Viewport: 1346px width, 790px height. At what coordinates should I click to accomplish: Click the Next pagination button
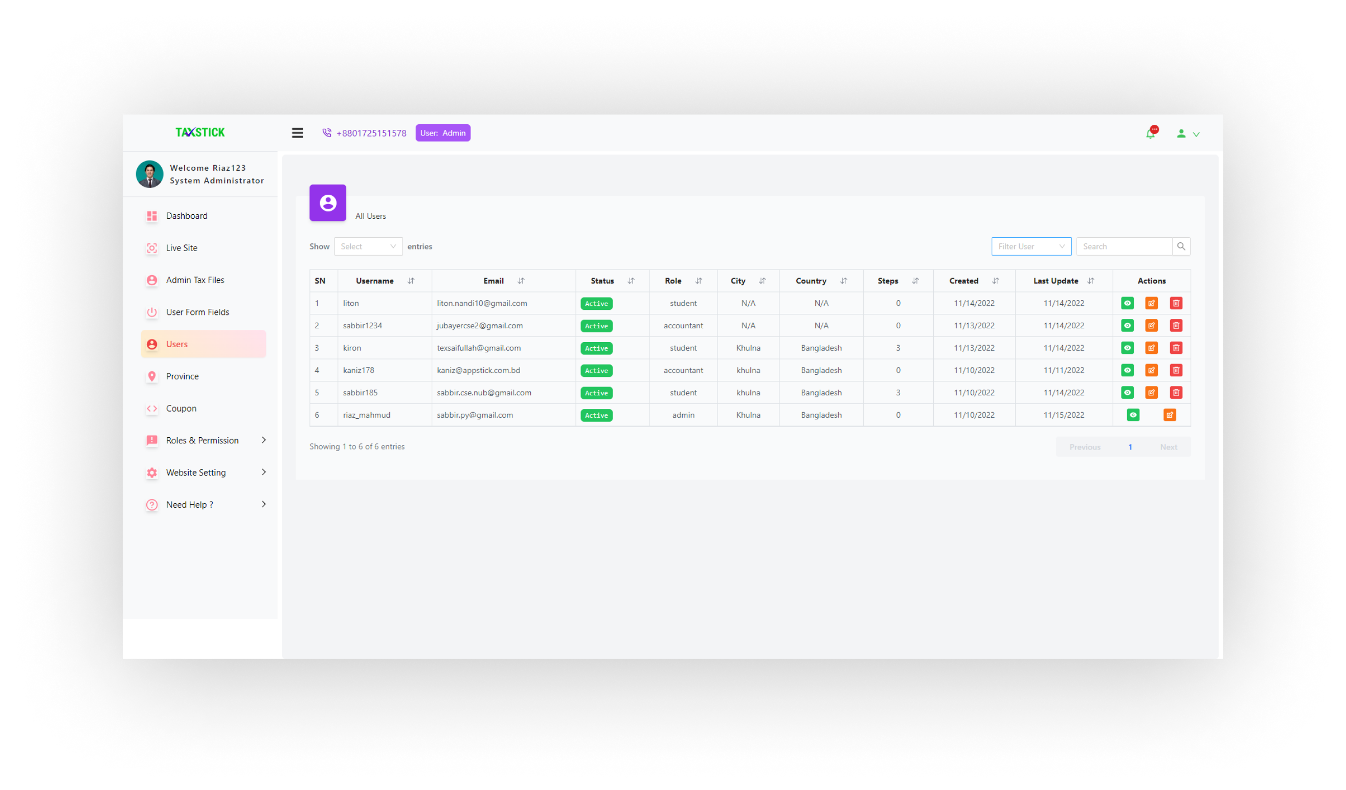coord(1168,447)
